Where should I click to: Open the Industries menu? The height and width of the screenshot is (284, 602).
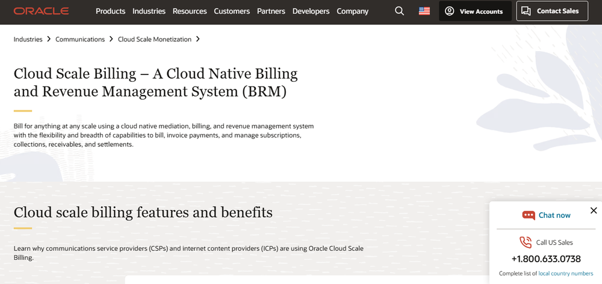[x=149, y=11]
